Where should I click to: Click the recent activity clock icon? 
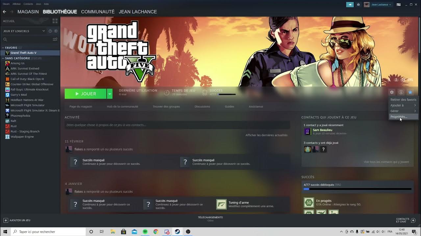click(50, 31)
